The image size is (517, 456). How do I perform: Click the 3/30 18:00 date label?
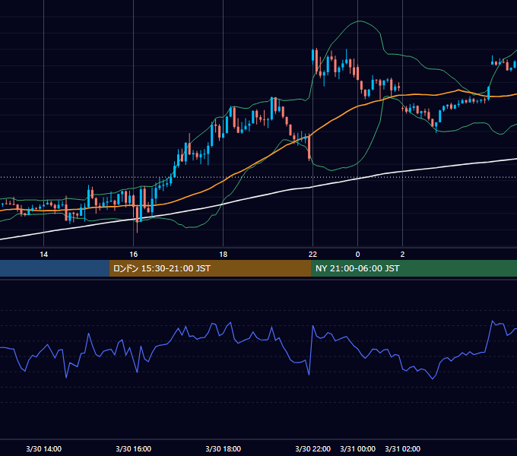224,448
